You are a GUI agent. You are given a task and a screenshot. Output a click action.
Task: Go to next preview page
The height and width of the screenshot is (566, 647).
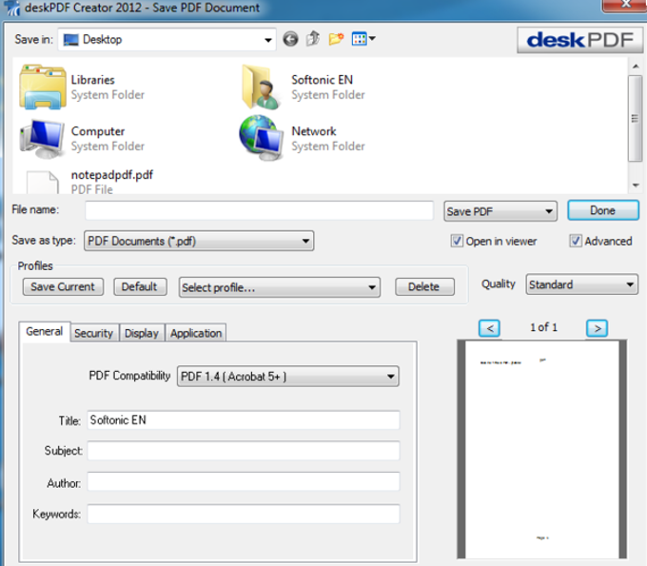click(598, 328)
